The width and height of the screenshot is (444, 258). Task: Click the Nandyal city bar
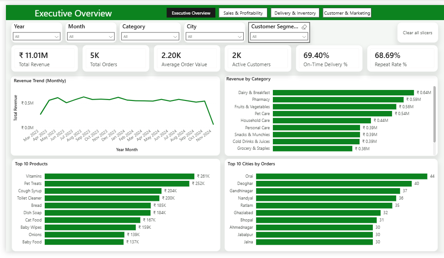[326, 198]
